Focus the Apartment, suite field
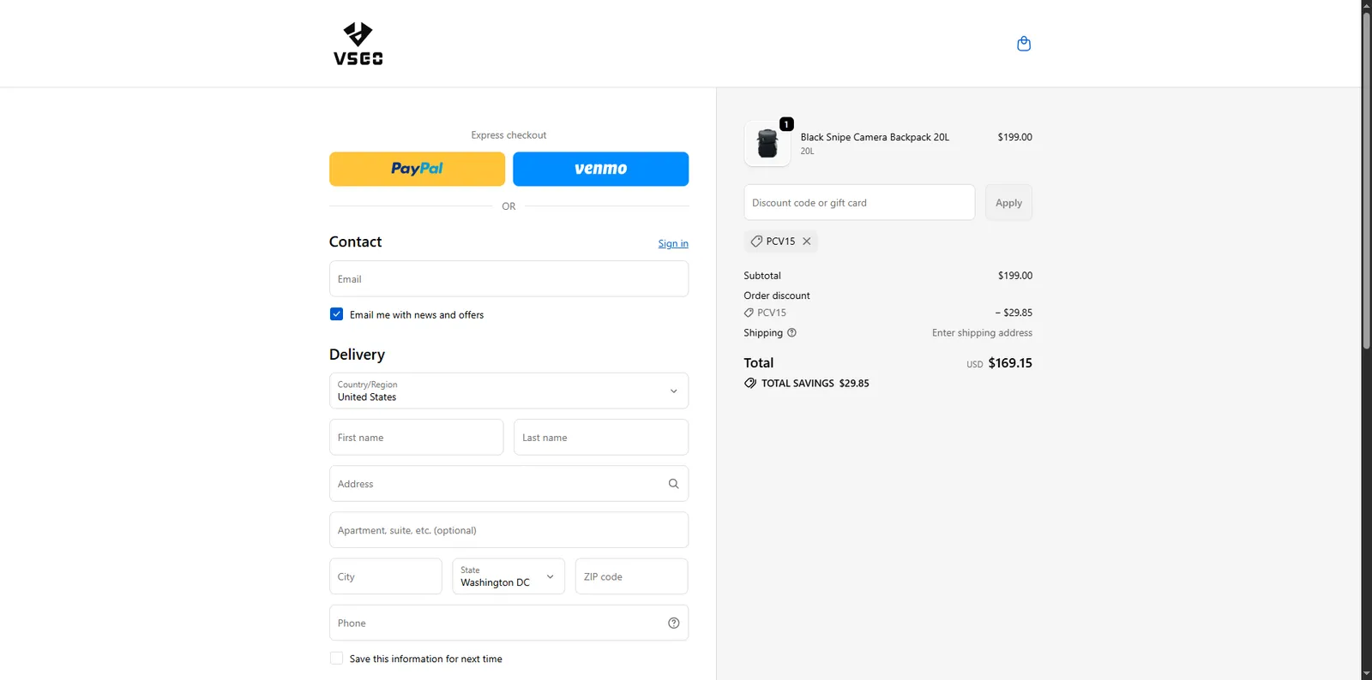This screenshot has width=1372, height=680. coord(508,530)
